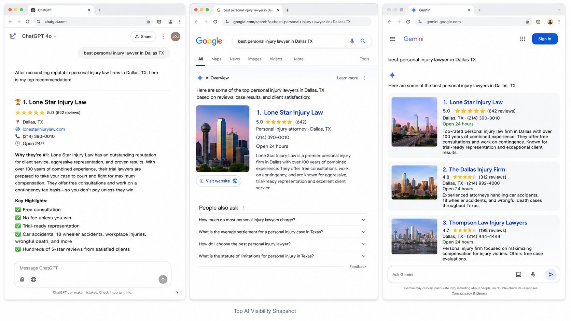Click the web search globe icon in ChatGPT

[x=33, y=280]
